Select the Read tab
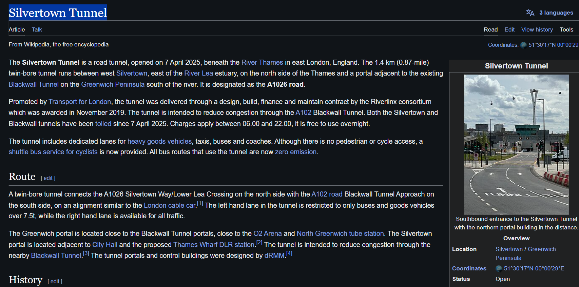 (490, 29)
